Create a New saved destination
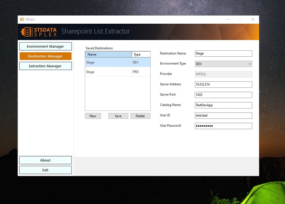The height and width of the screenshot is (204, 285). (x=93, y=116)
